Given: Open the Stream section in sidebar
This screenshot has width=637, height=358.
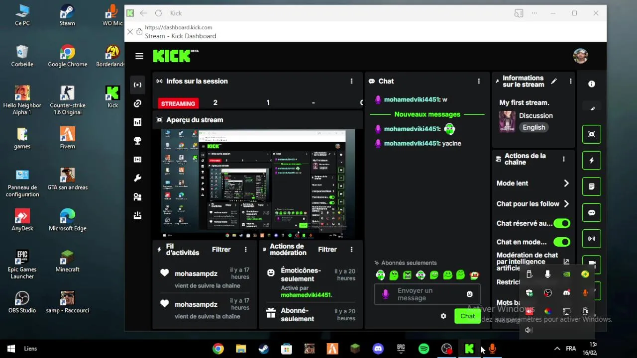Looking at the screenshot, I should coord(138,85).
